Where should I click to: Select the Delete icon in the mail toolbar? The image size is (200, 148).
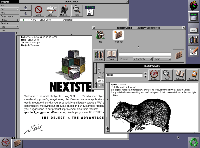pyautogui.click(x=38, y=11)
